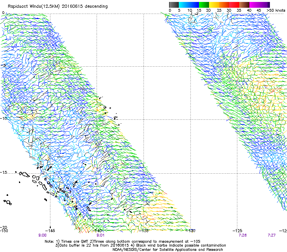Click the '-15' latitude axis label
This screenshot has height=252, width=287.
coord(3,173)
